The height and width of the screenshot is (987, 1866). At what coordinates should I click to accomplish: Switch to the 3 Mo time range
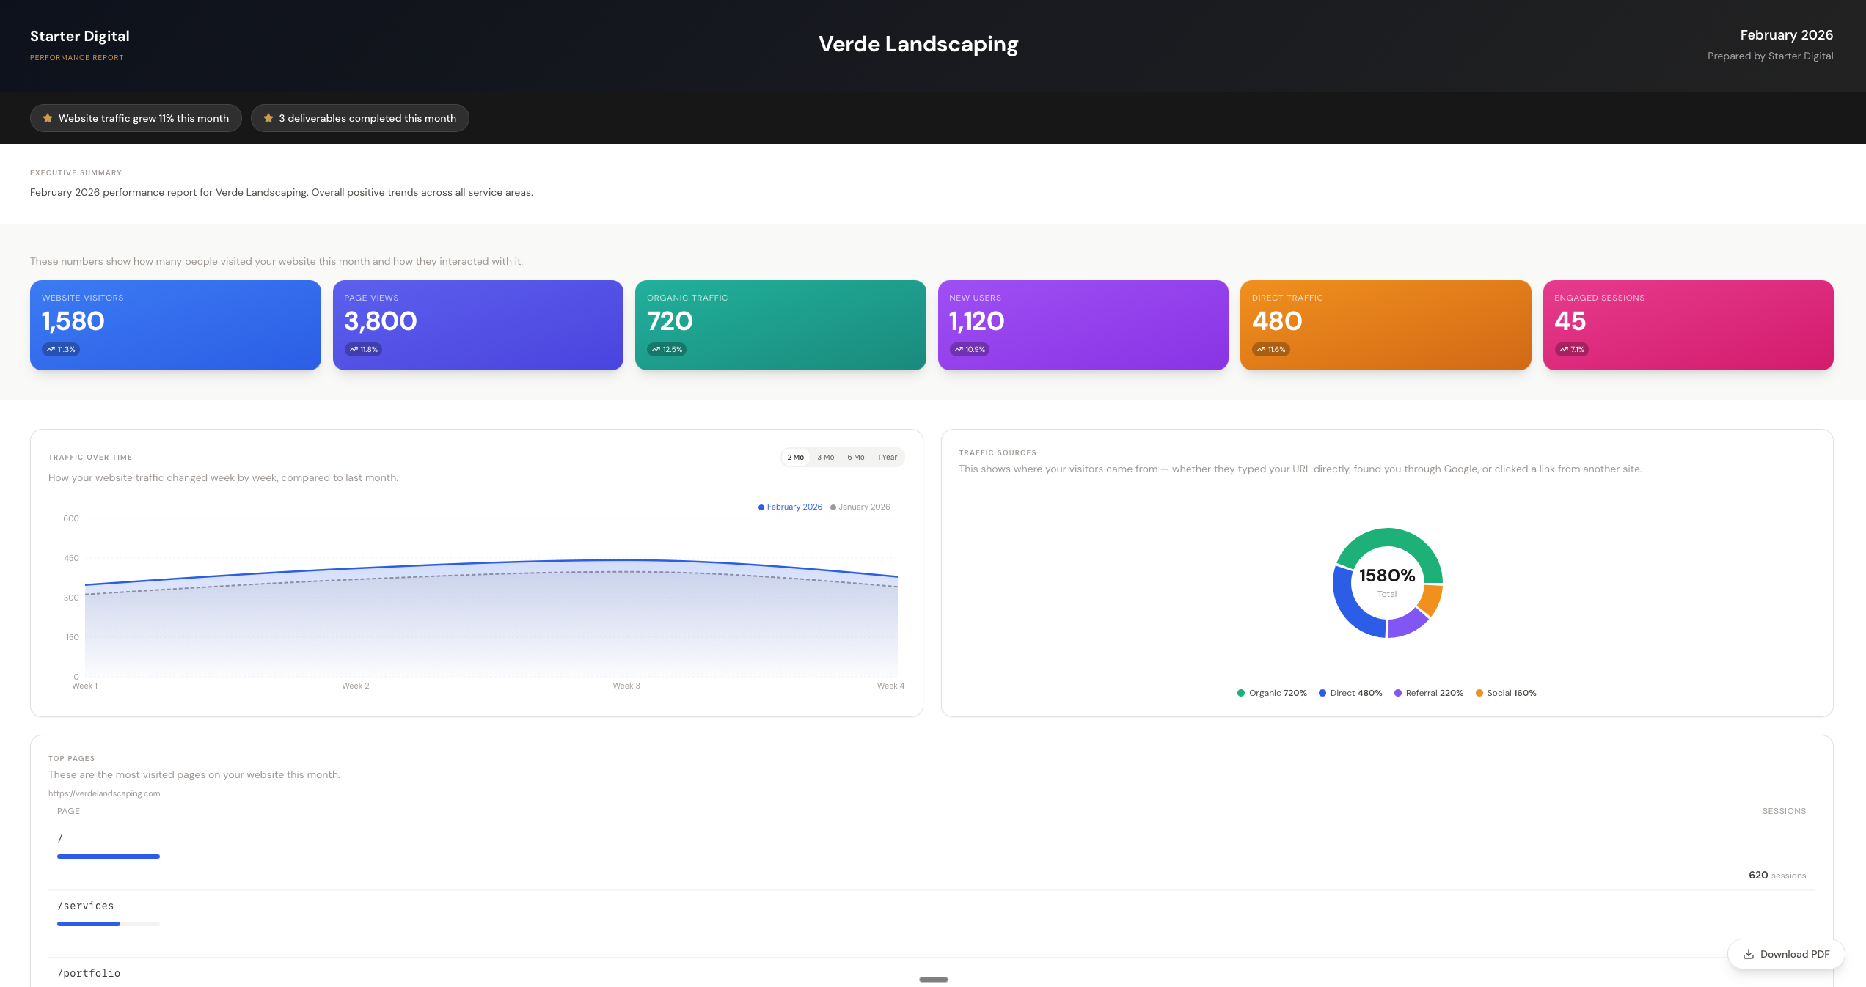[x=826, y=458]
